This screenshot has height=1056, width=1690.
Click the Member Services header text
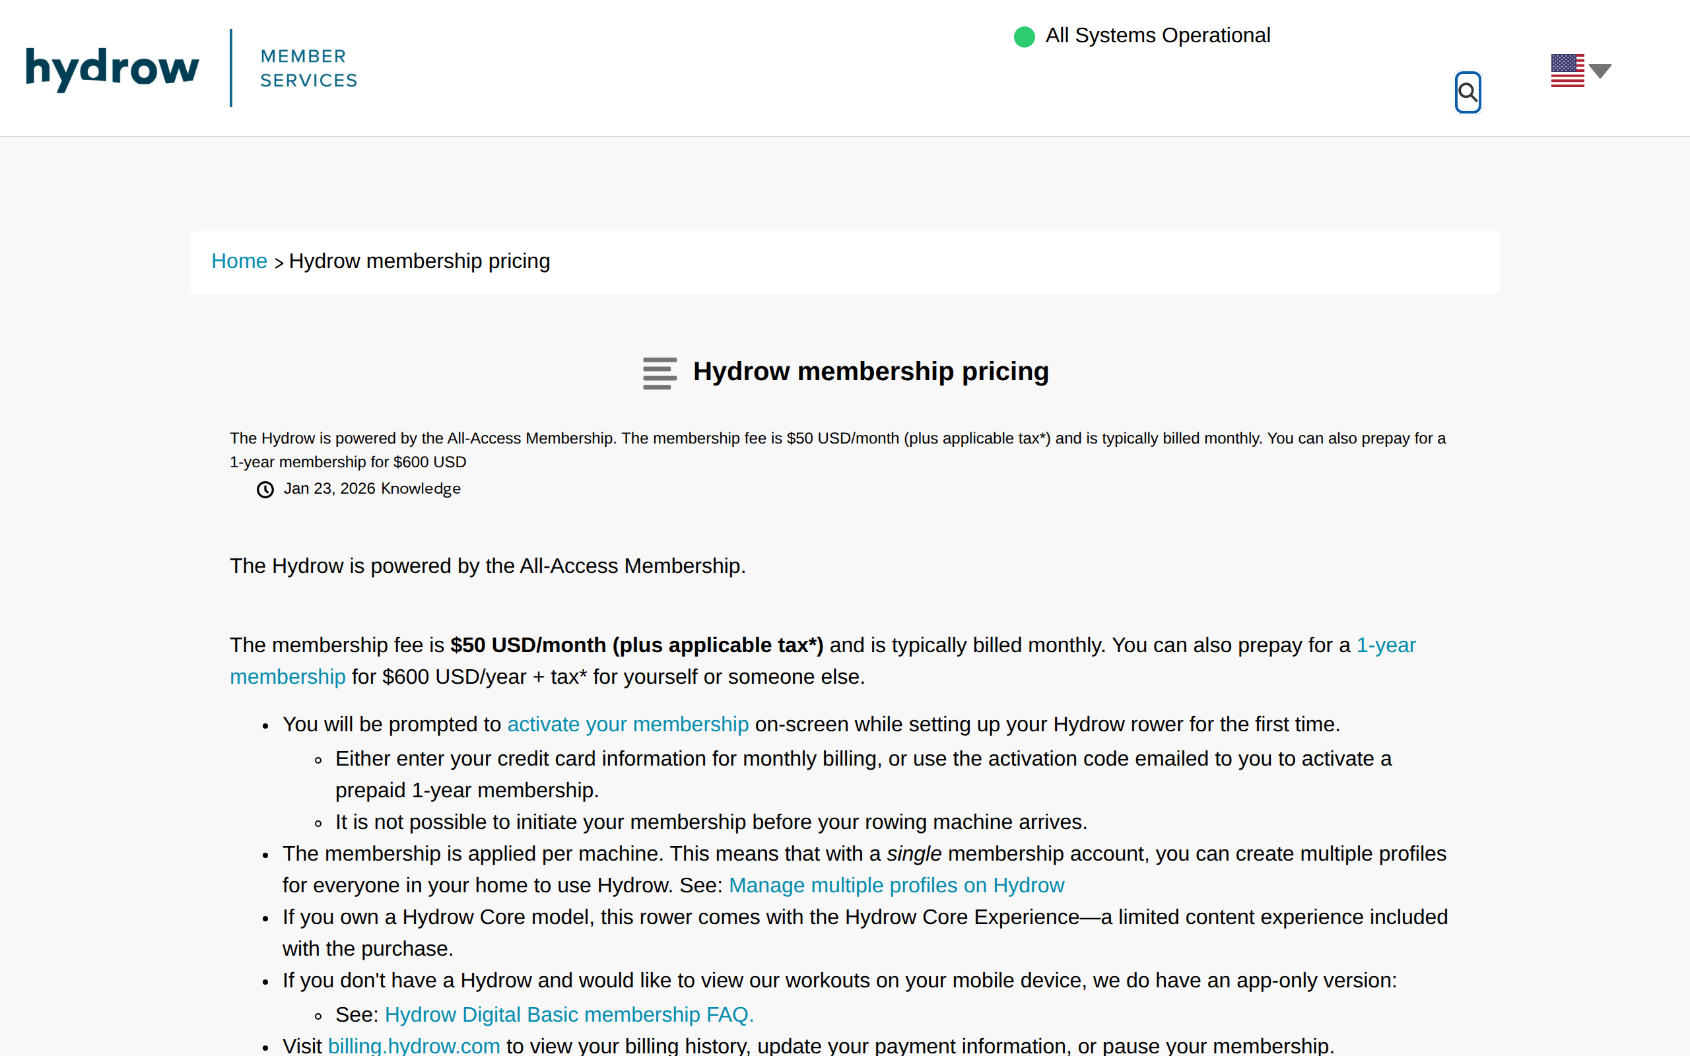pyautogui.click(x=309, y=69)
